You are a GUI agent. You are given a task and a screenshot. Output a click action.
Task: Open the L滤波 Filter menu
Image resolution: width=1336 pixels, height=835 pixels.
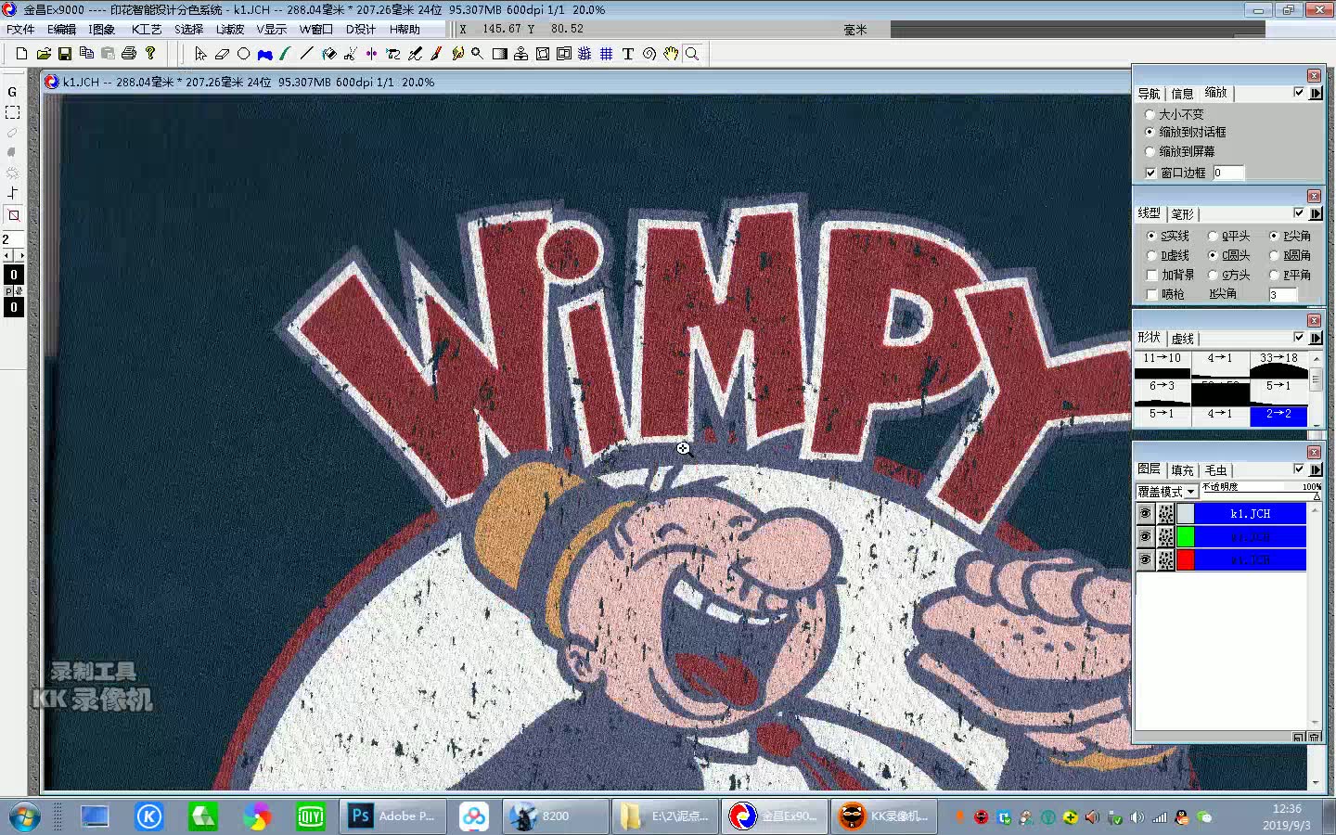[230, 30]
